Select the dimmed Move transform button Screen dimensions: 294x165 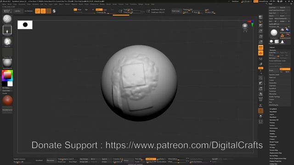pyautogui.click(x=49, y=11)
